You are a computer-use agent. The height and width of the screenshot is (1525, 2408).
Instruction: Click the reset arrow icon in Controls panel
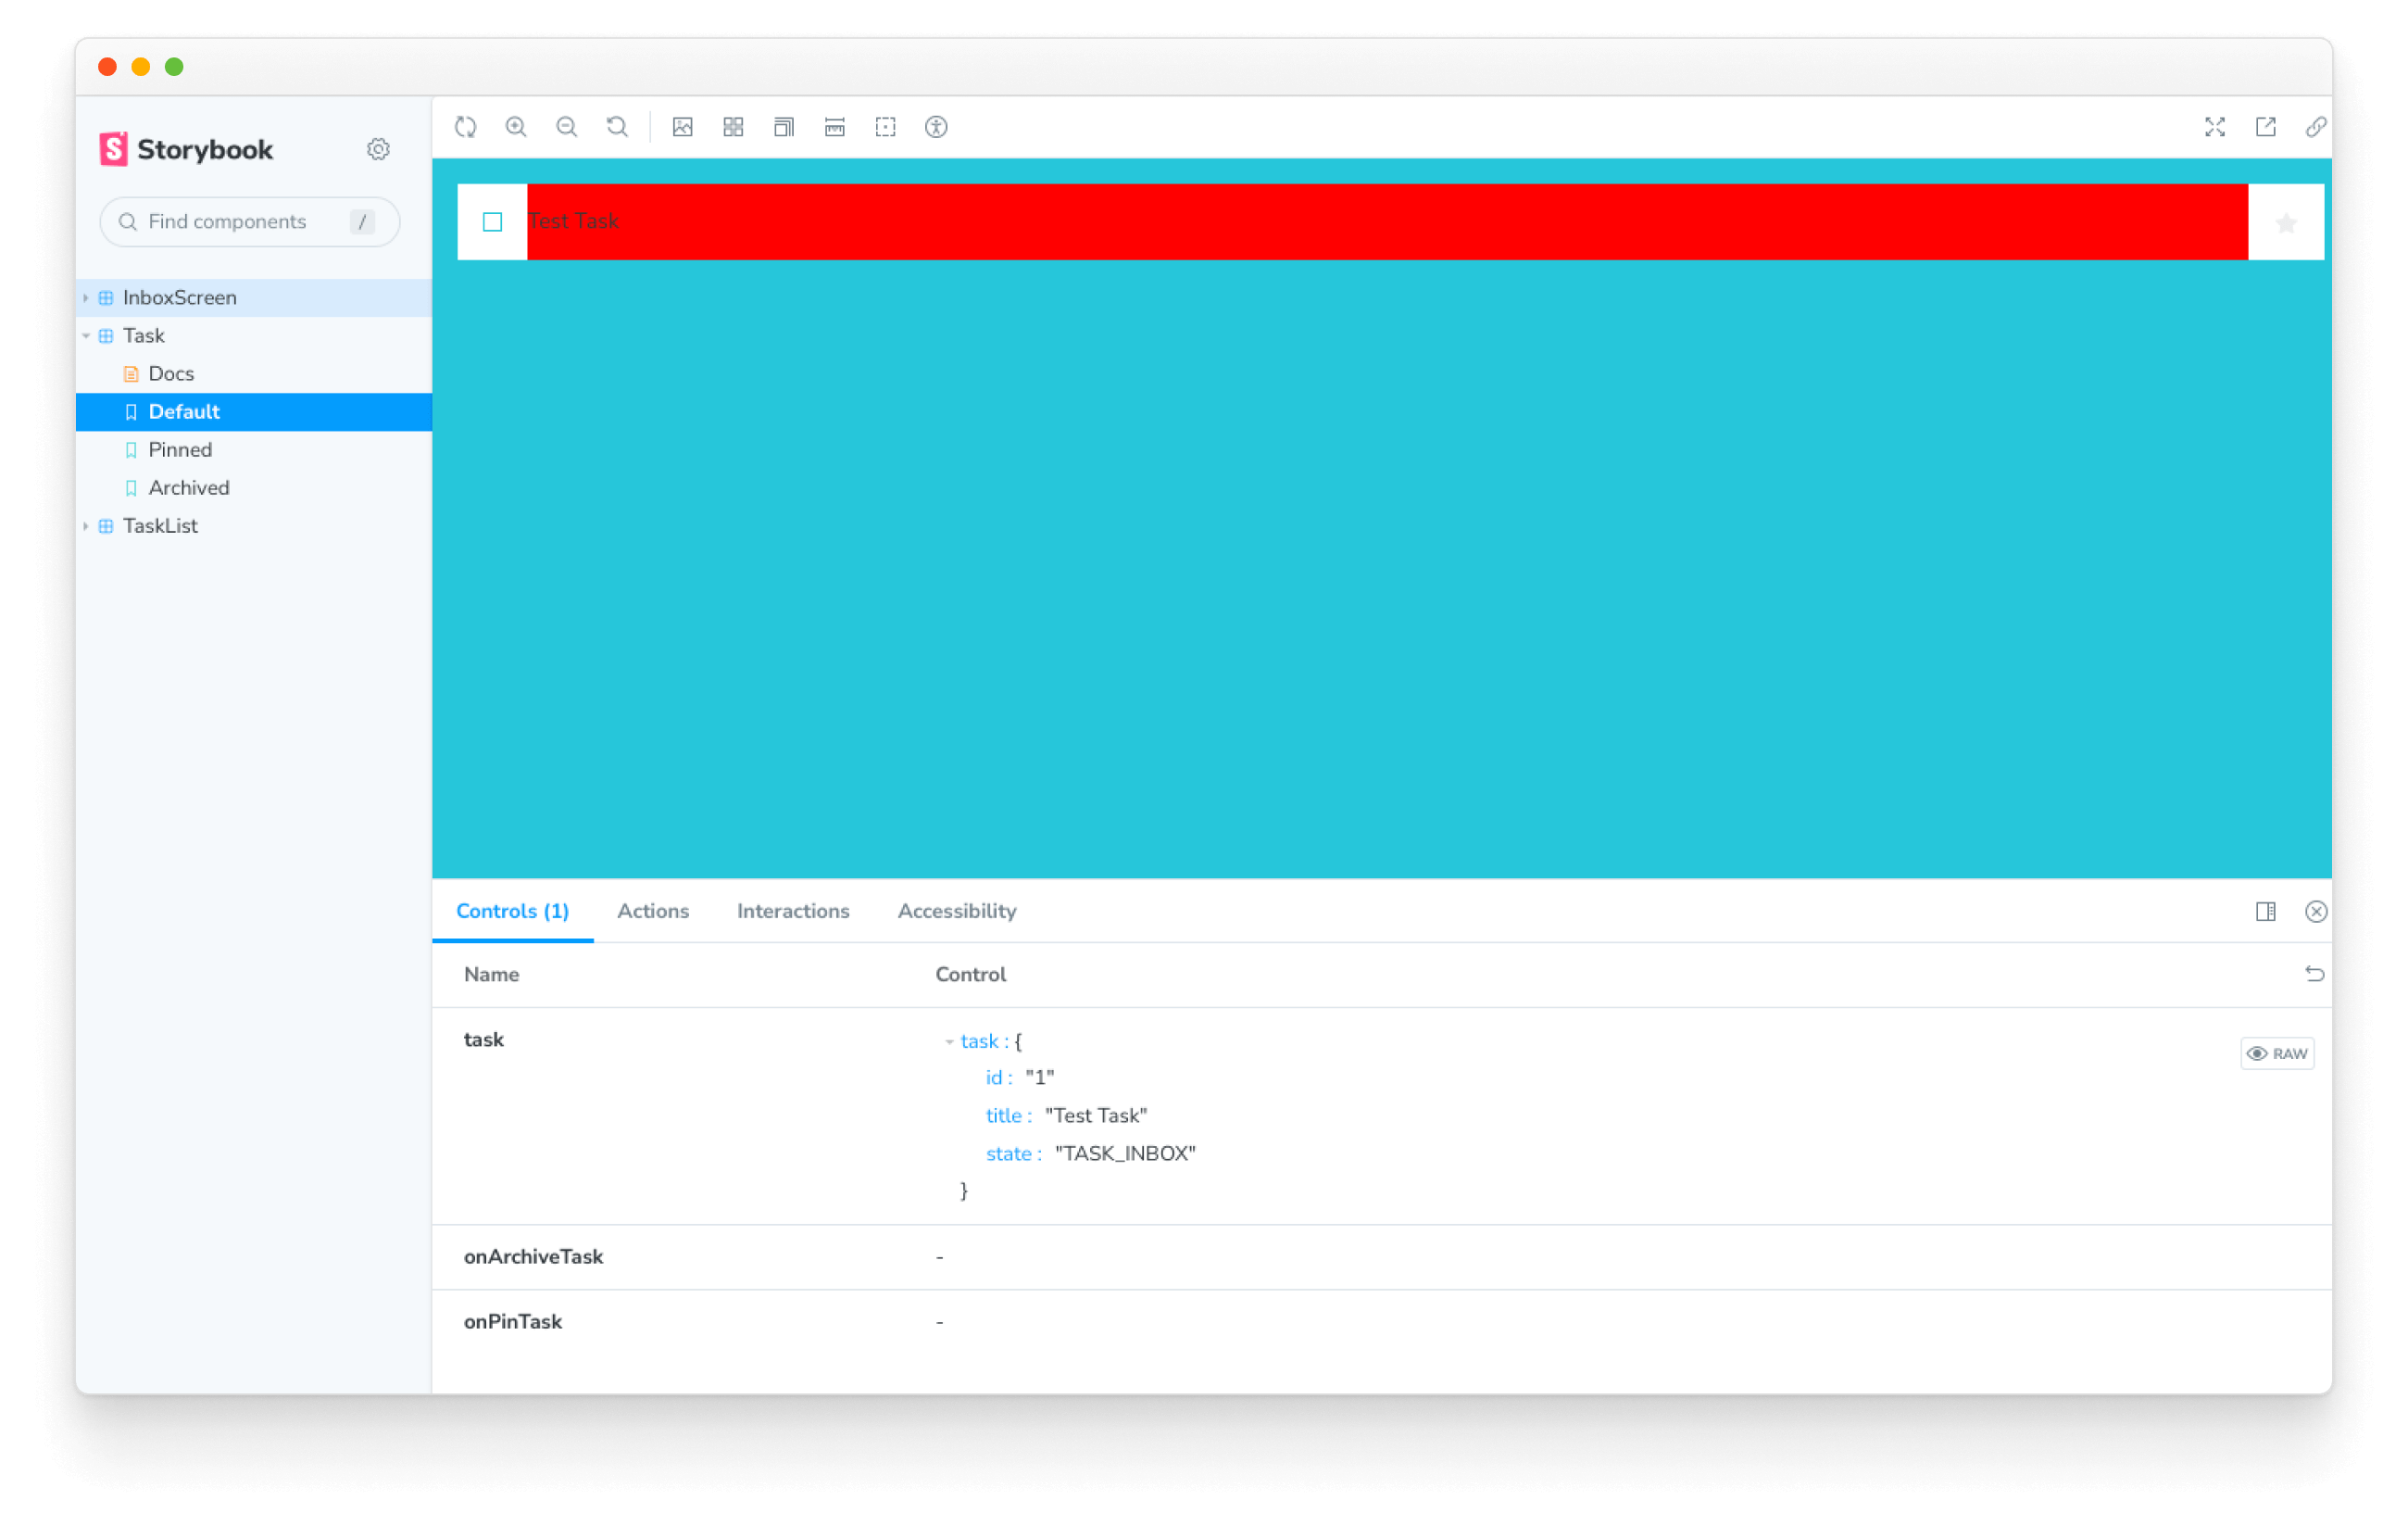(2315, 974)
